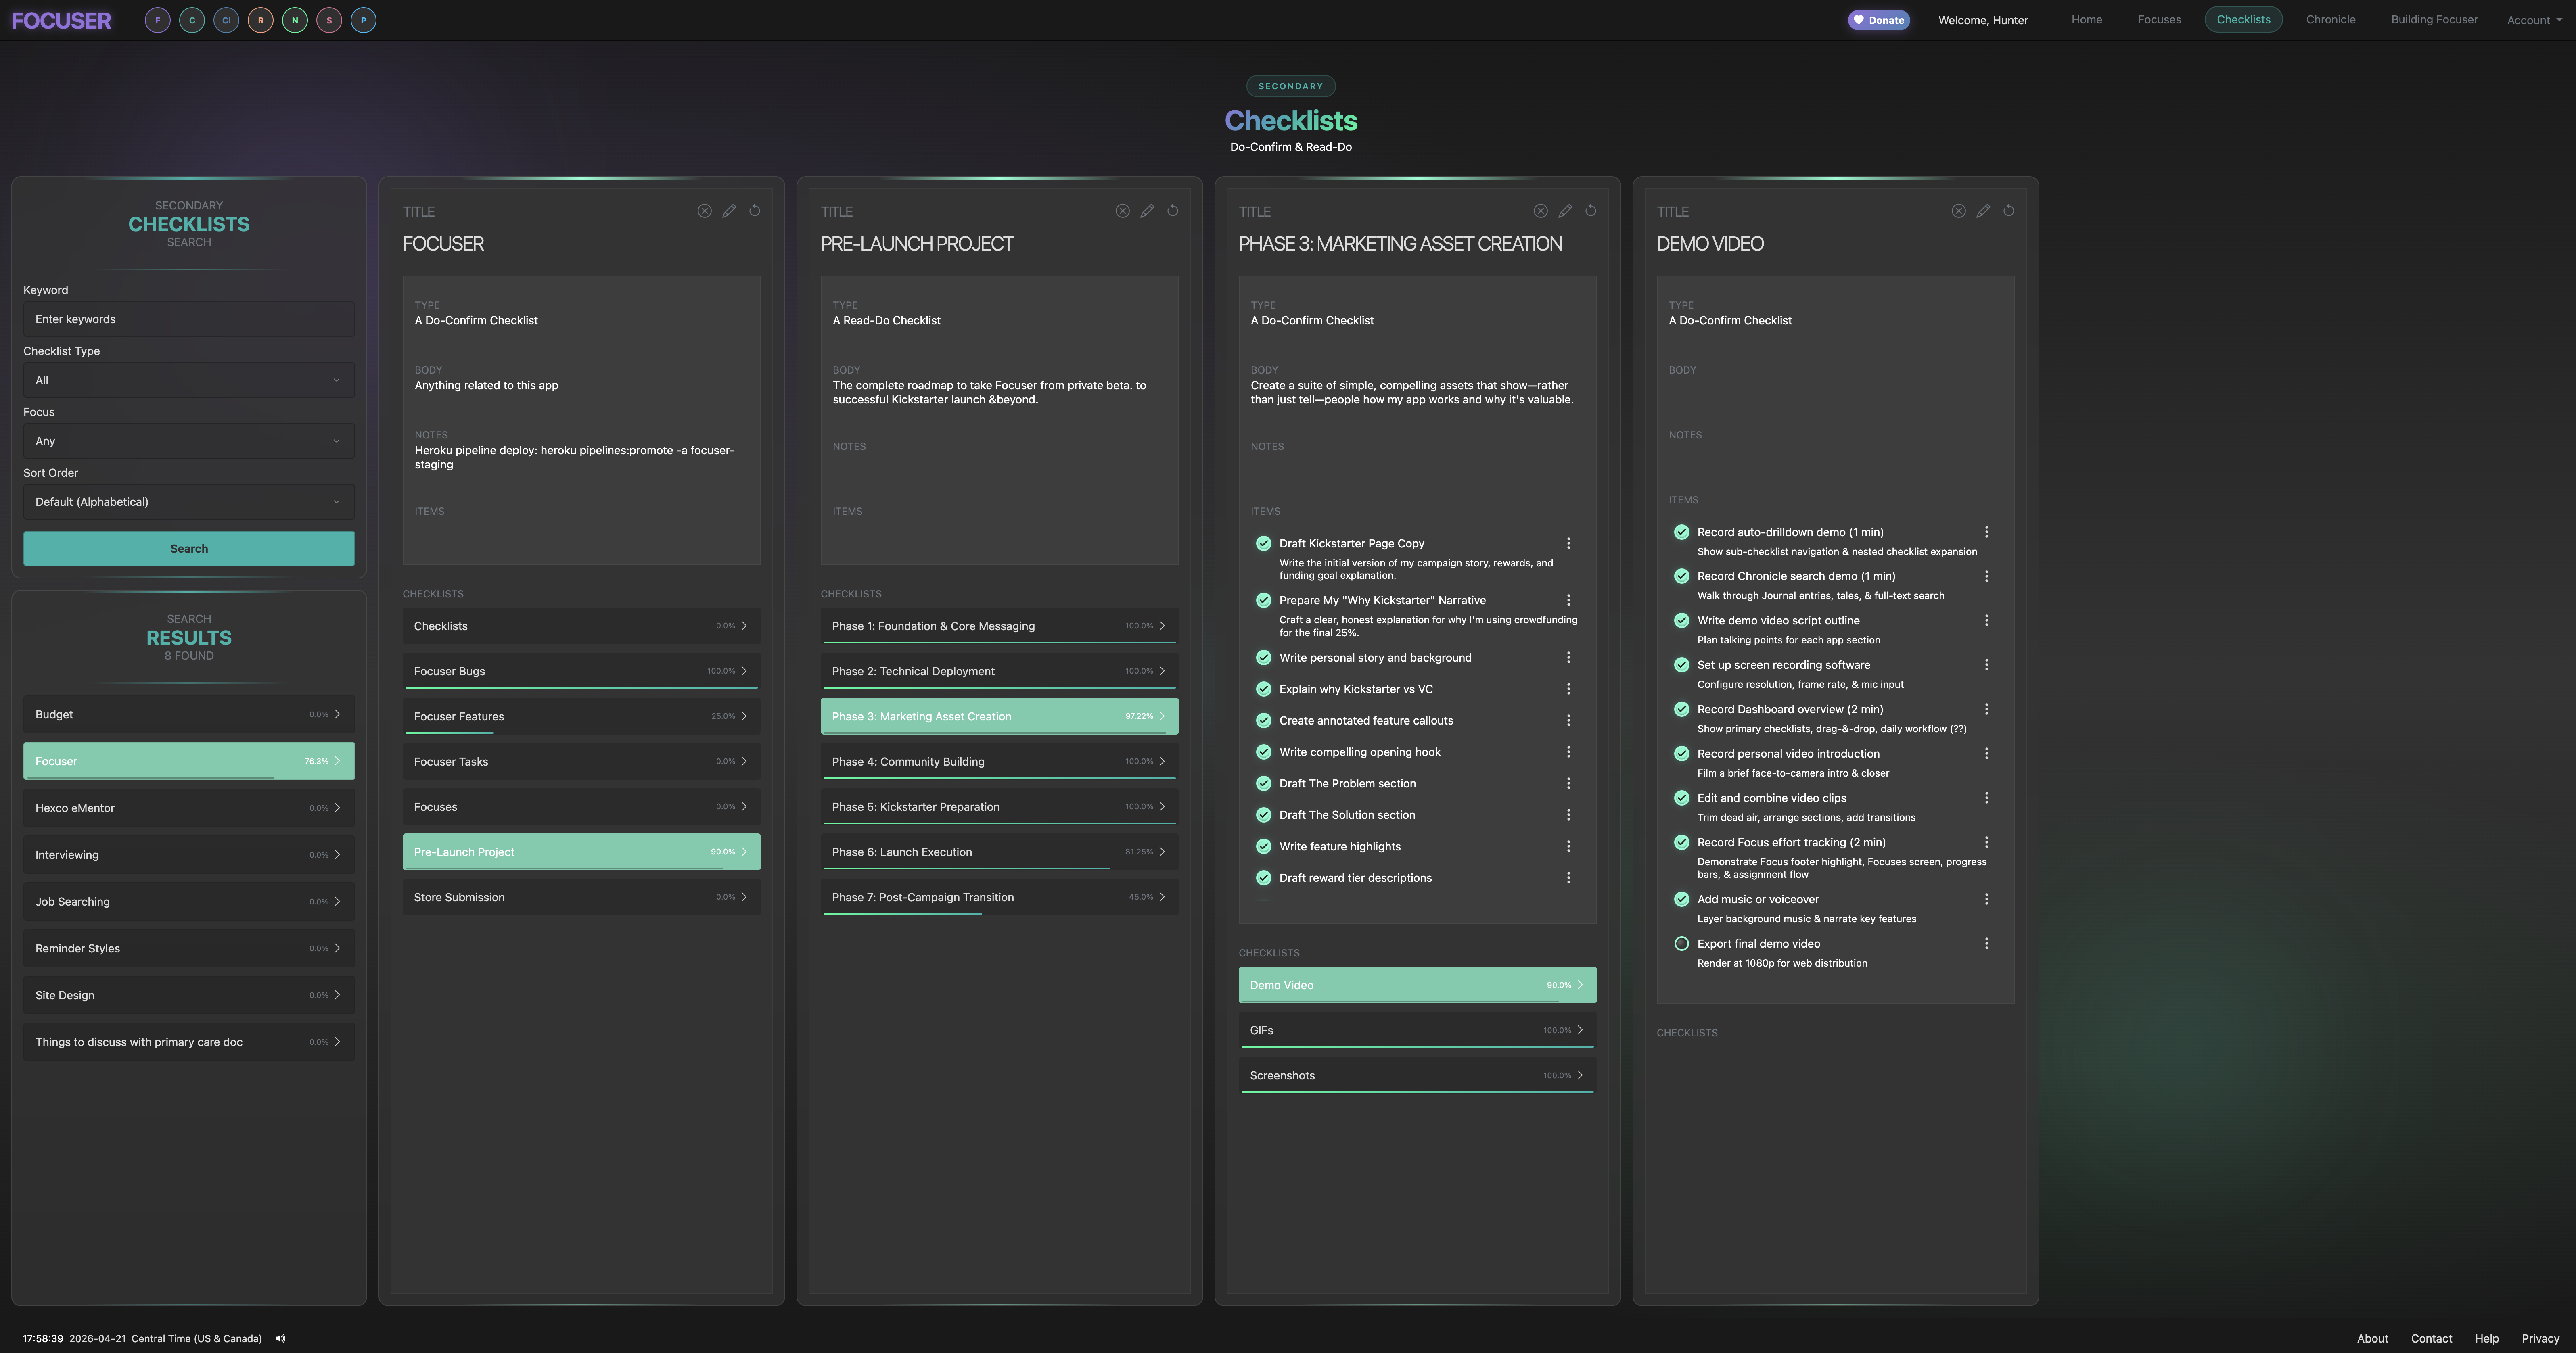Open options menu for Export final demo video

(1987, 944)
